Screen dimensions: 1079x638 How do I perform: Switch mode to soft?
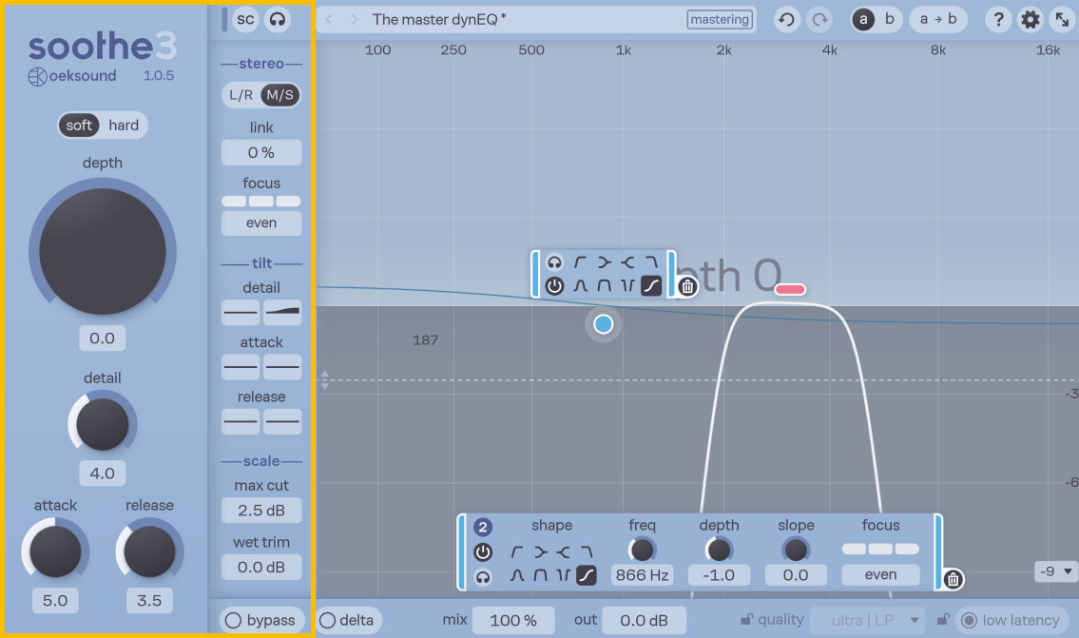pos(79,126)
